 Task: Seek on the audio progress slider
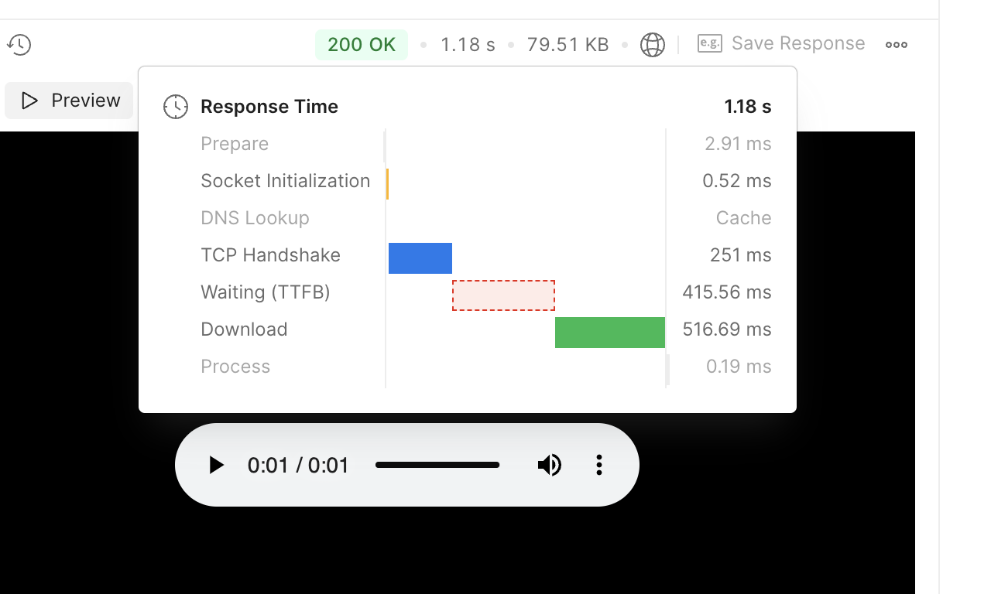point(437,465)
